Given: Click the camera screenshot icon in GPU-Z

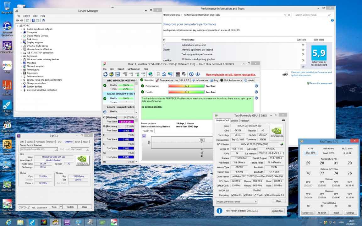Looking at the screenshot, I should pyautogui.click(x=283, y=121).
